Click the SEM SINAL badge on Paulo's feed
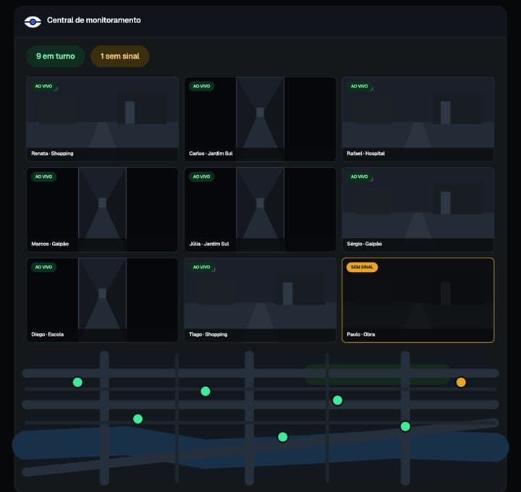Viewport: 521px width, 492px height. pyautogui.click(x=363, y=267)
